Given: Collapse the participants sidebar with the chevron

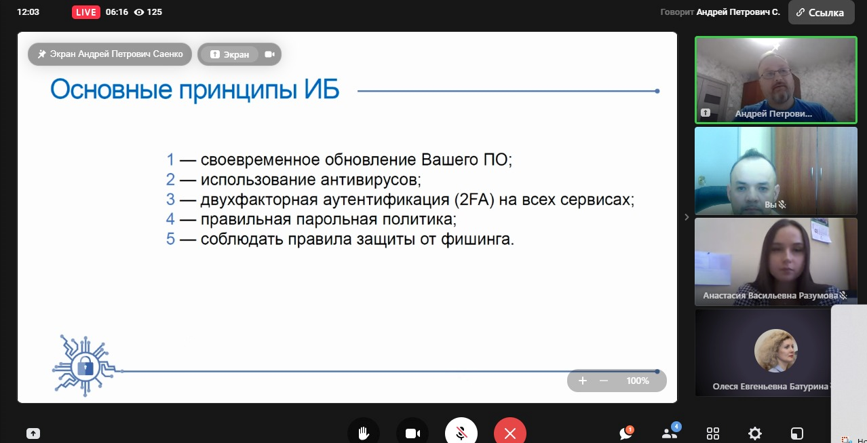Looking at the screenshot, I should click(x=687, y=217).
